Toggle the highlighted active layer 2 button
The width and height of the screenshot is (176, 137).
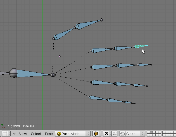(x=151, y=132)
